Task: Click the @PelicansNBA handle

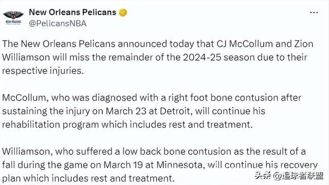Action: pos(58,24)
